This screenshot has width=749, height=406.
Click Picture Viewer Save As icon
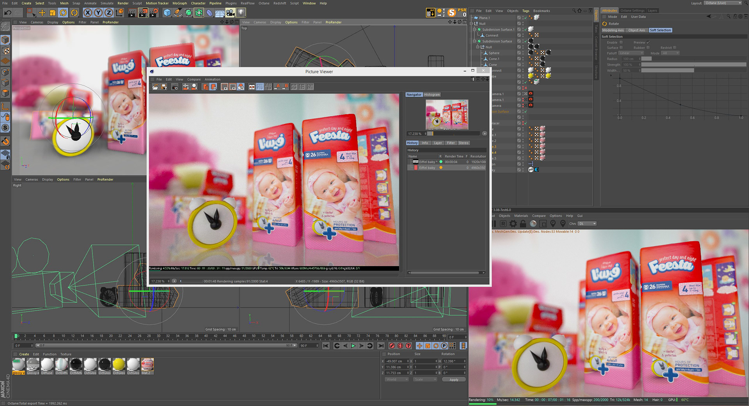click(164, 87)
